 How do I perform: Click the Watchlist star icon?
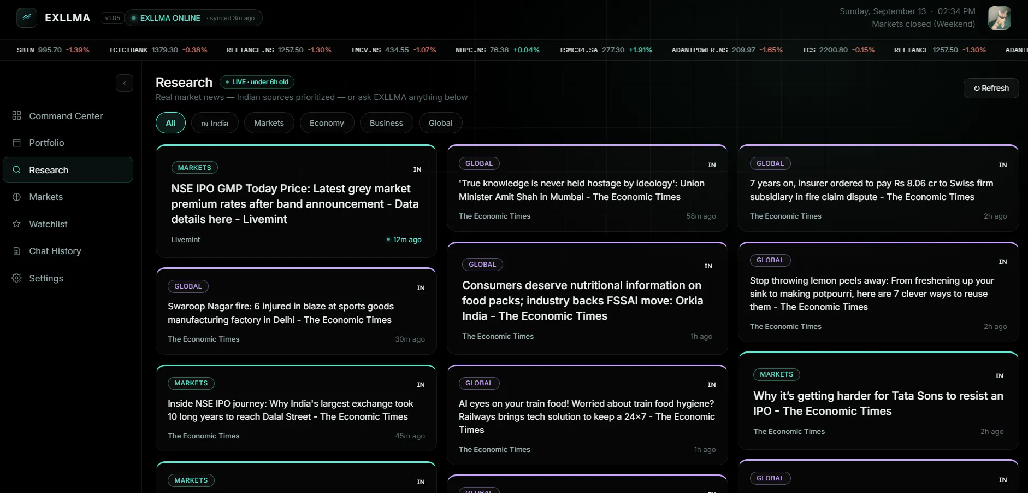(x=16, y=224)
